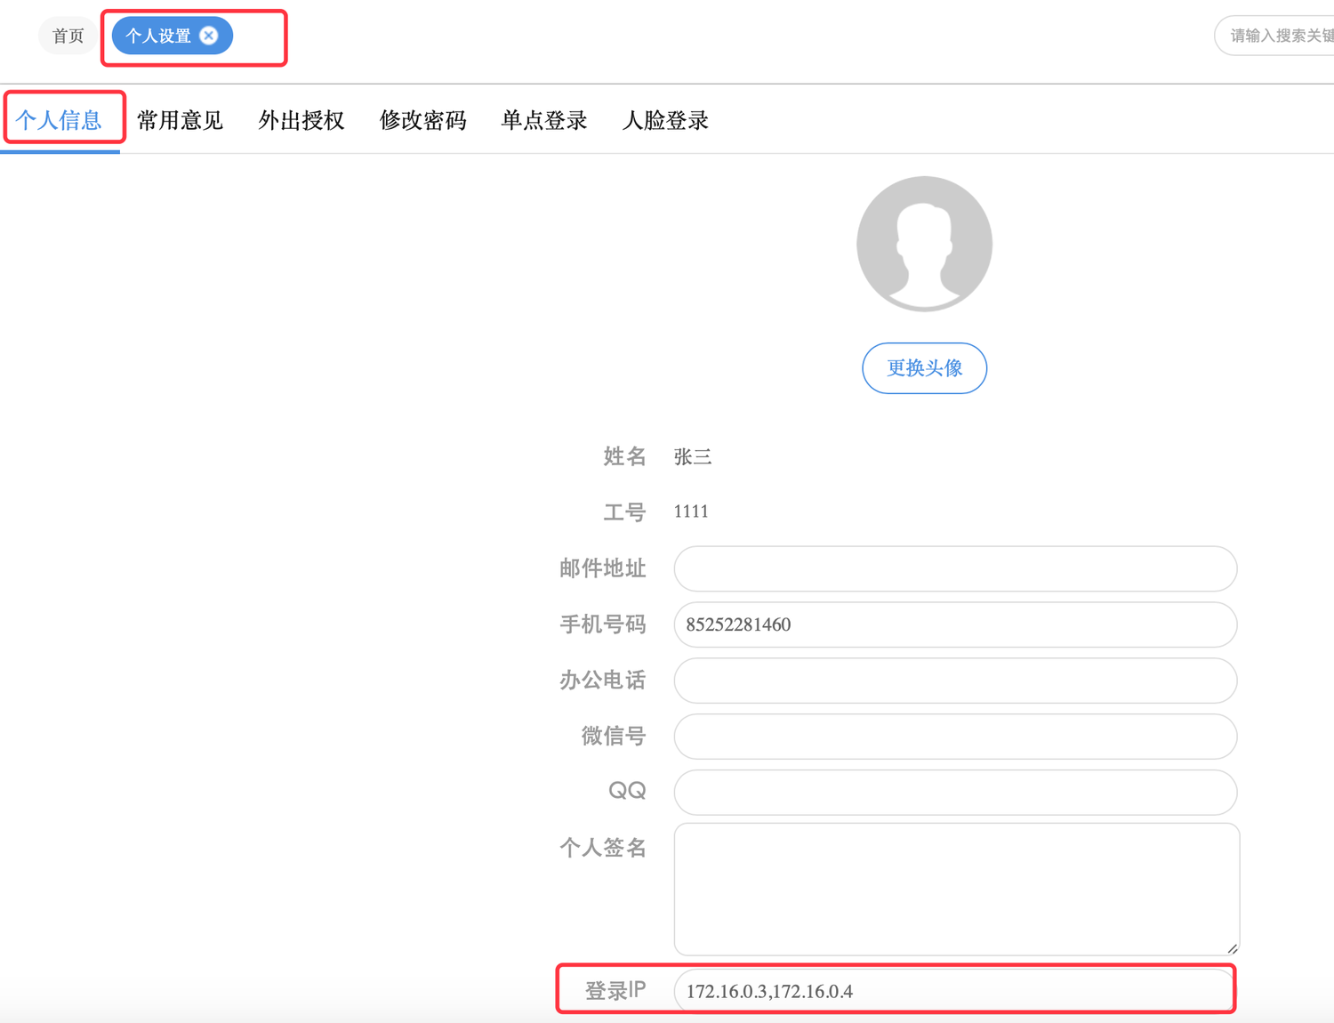
Task: Switch to the 修改密码 tab
Action: coord(422,120)
